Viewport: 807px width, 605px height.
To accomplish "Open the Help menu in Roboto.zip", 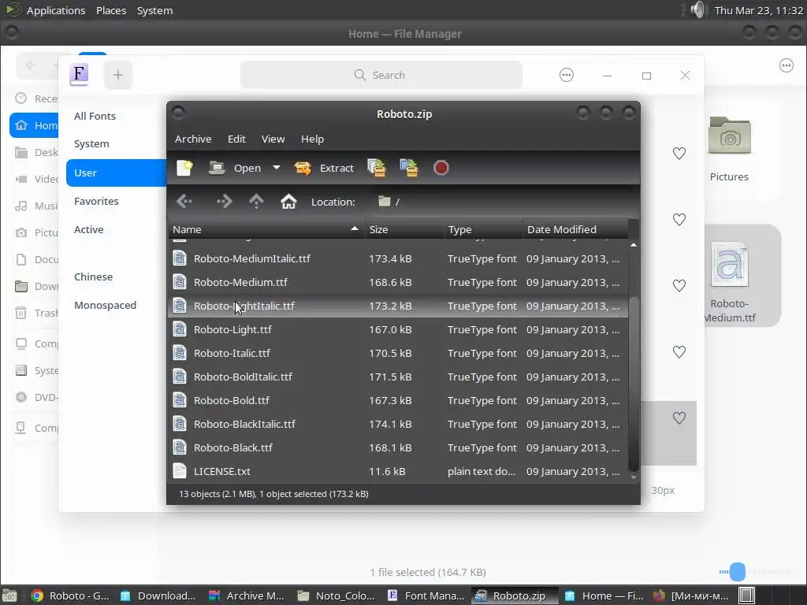I will [x=312, y=139].
